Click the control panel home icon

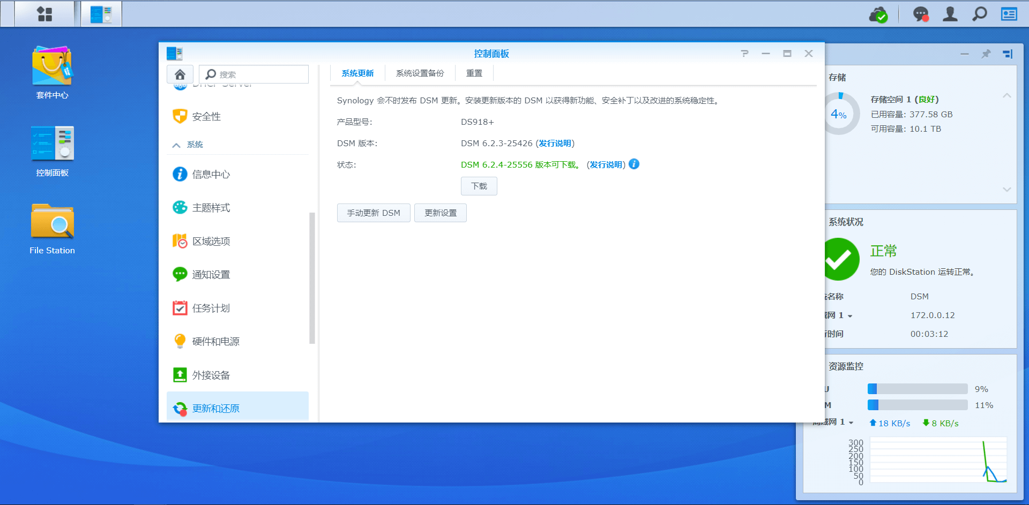pyautogui.click(x=180, y=74)
